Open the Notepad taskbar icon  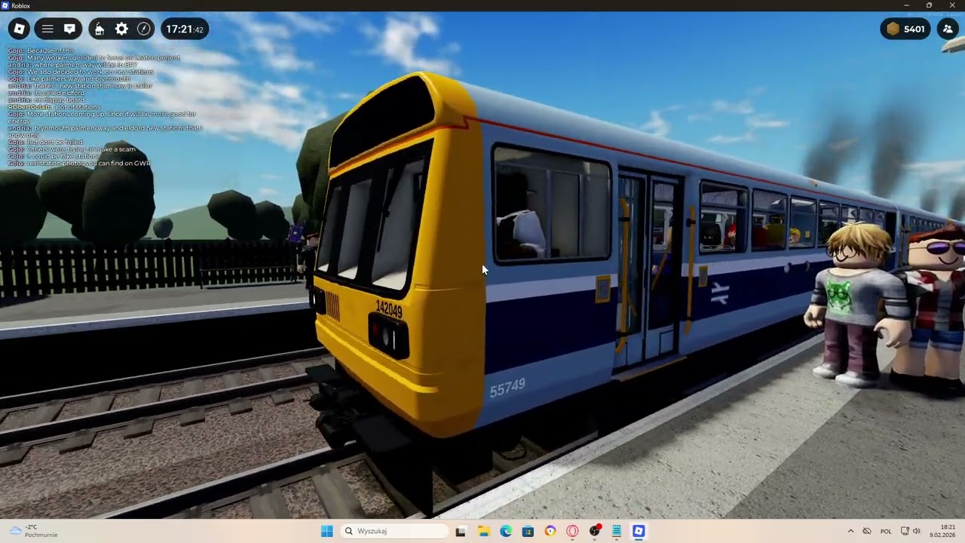click(617, 531)
